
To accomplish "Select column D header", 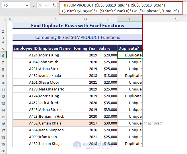I will coord(85,19).
